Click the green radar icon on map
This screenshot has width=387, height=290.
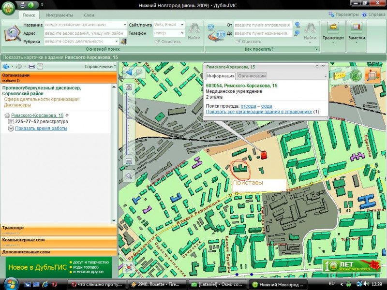pos(356,75)
